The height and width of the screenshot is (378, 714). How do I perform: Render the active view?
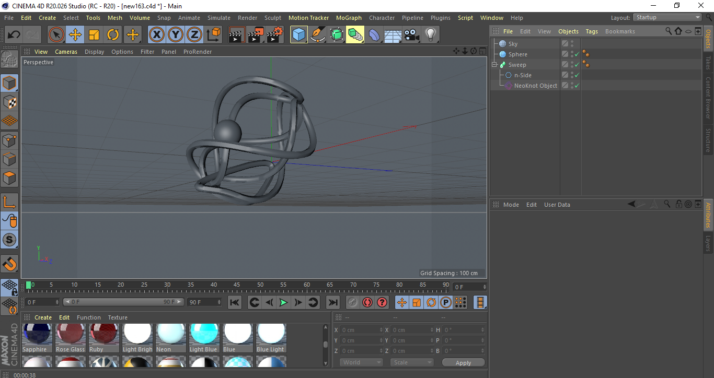point(237,35)
